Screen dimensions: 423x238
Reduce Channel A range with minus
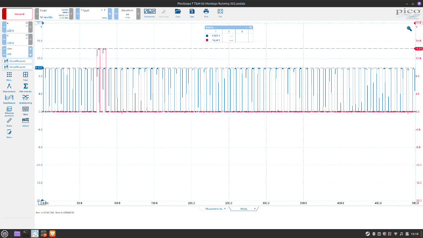[4, 27]
